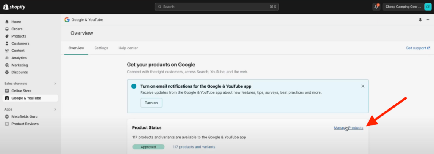Click the Orders sidebar icon
This screenshot has height=154, width=434.
click(x=7, y=29)
